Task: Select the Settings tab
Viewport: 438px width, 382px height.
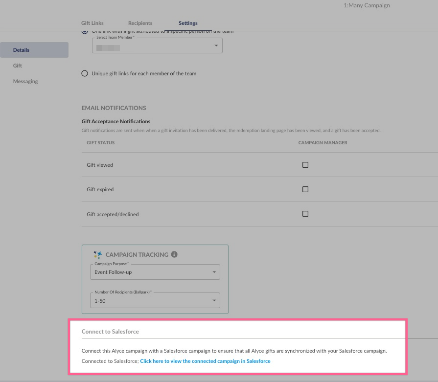Action: [x=188, y=23]
